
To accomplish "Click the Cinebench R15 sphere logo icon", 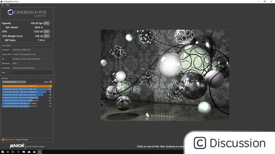I will coord(10,12).
